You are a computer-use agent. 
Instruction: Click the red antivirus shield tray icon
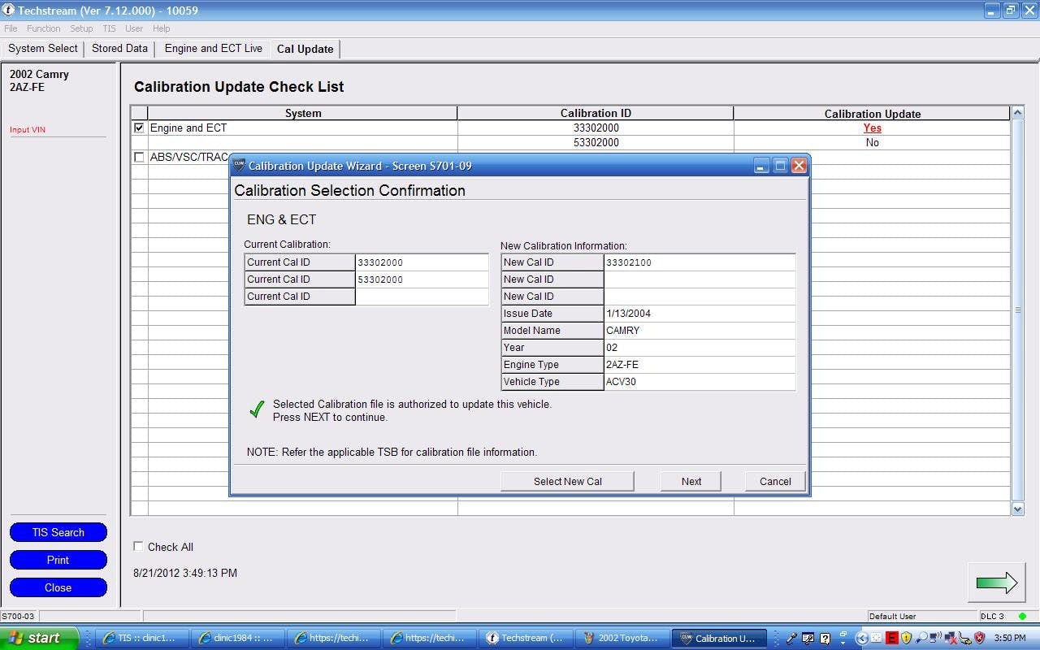[979, 639]
